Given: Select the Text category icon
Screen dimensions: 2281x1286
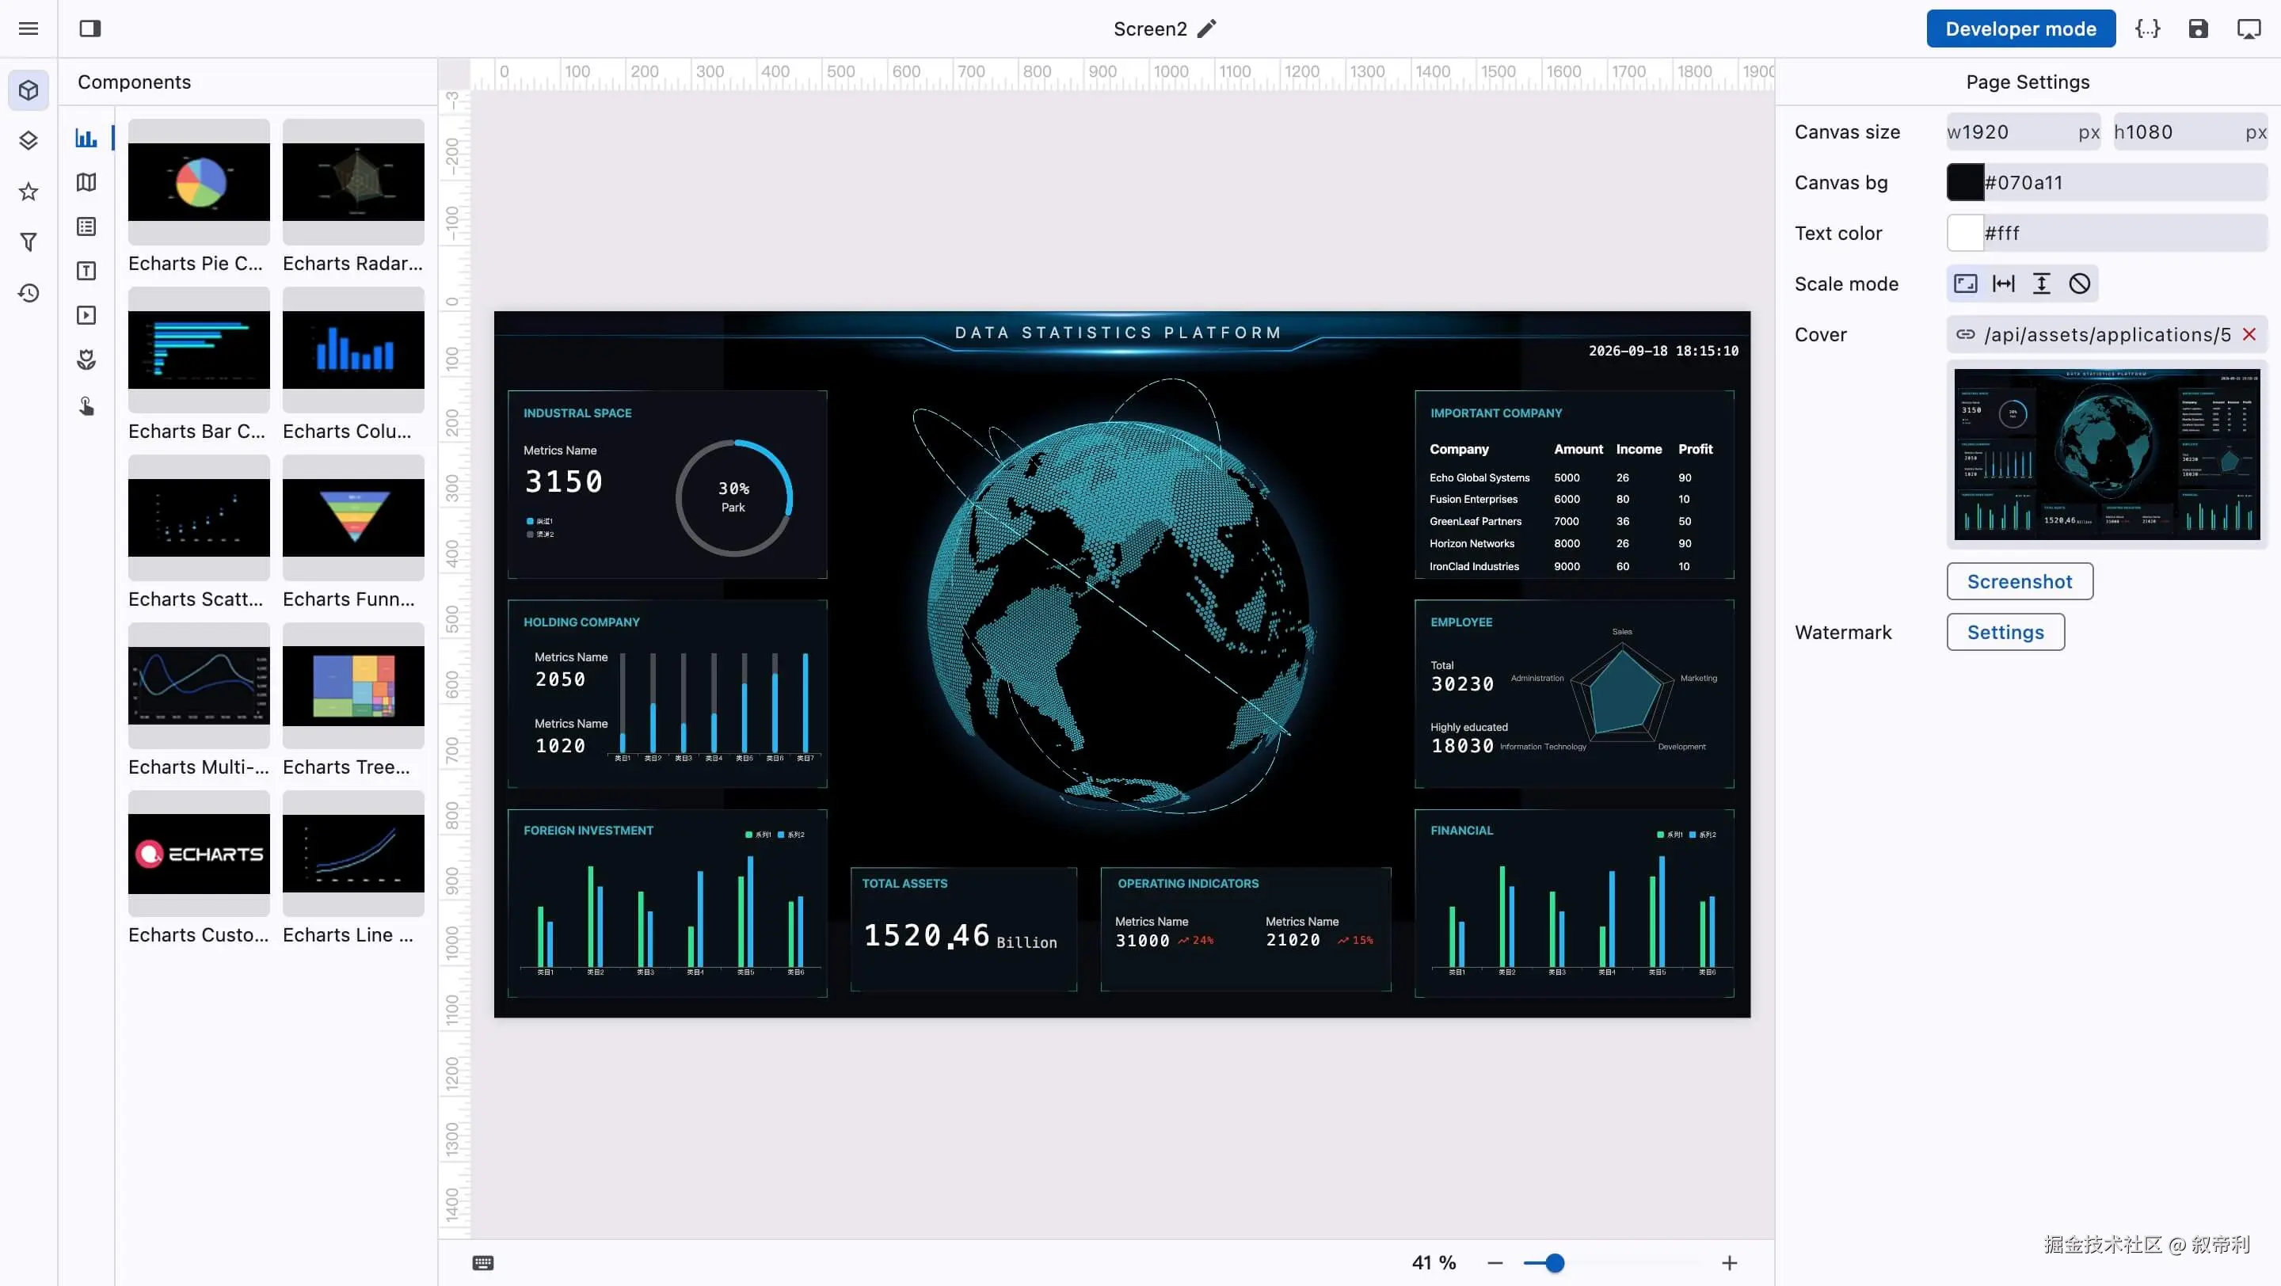Looking at the screenshot, I should pos(86,271).
